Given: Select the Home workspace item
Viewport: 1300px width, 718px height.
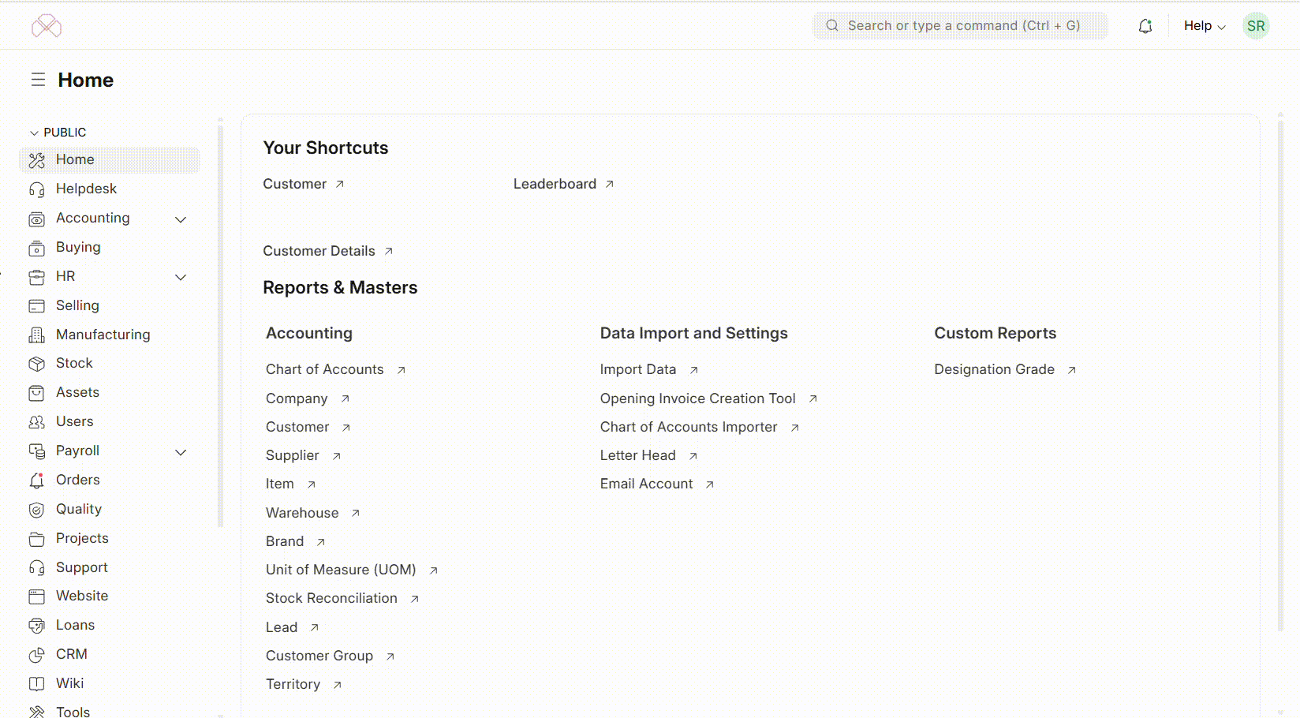Looking at the screenshot, I should 109,159.
